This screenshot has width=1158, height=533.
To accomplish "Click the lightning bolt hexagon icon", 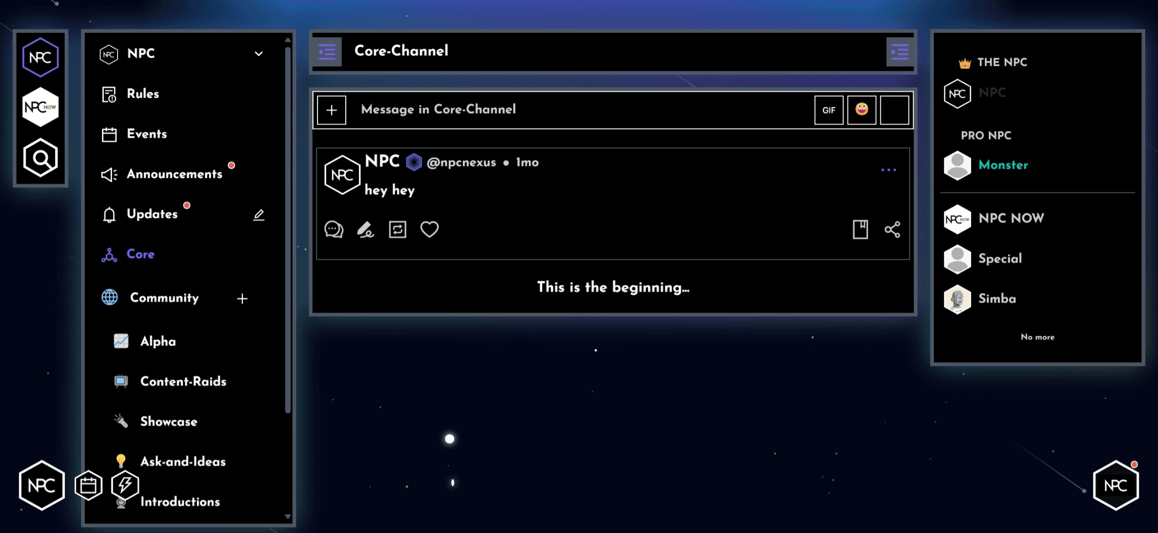I will pos(125,485).
